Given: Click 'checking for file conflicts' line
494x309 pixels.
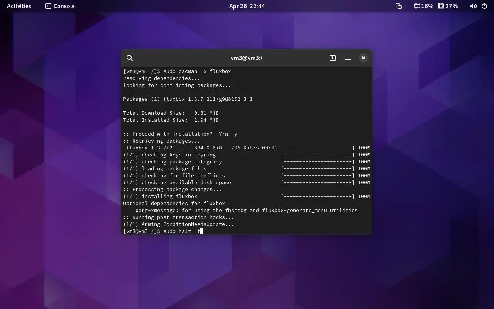Looking at the screenshot, I should 174,176.
